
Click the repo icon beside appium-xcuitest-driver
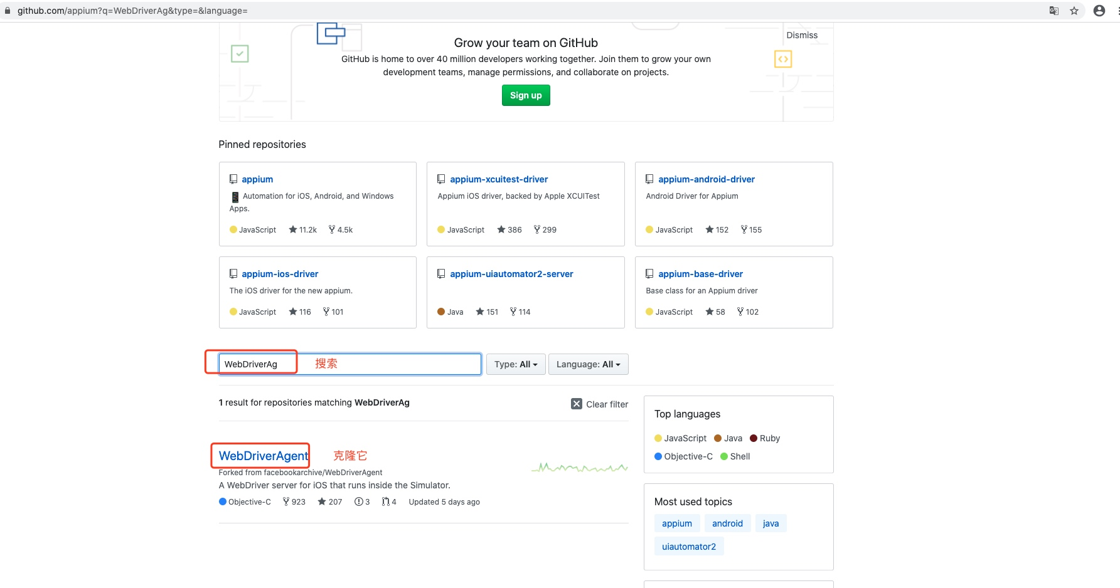pos(441,179)
